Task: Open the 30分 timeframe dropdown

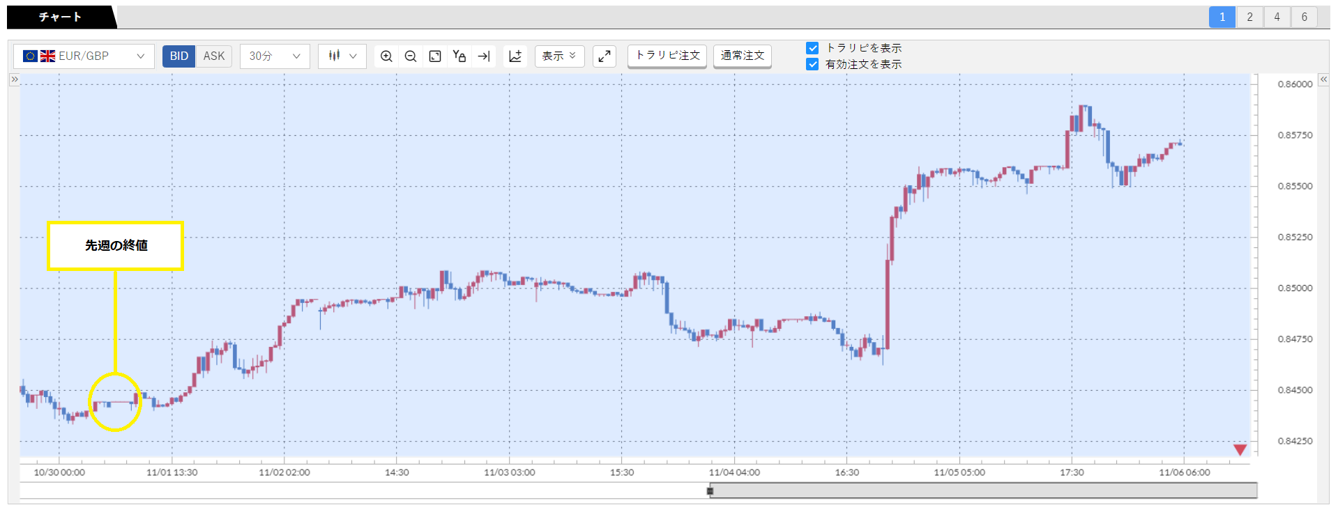Action: tap(275, 56)
